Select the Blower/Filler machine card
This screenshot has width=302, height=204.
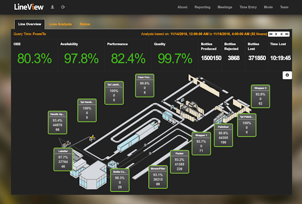[x=158, y=177]
